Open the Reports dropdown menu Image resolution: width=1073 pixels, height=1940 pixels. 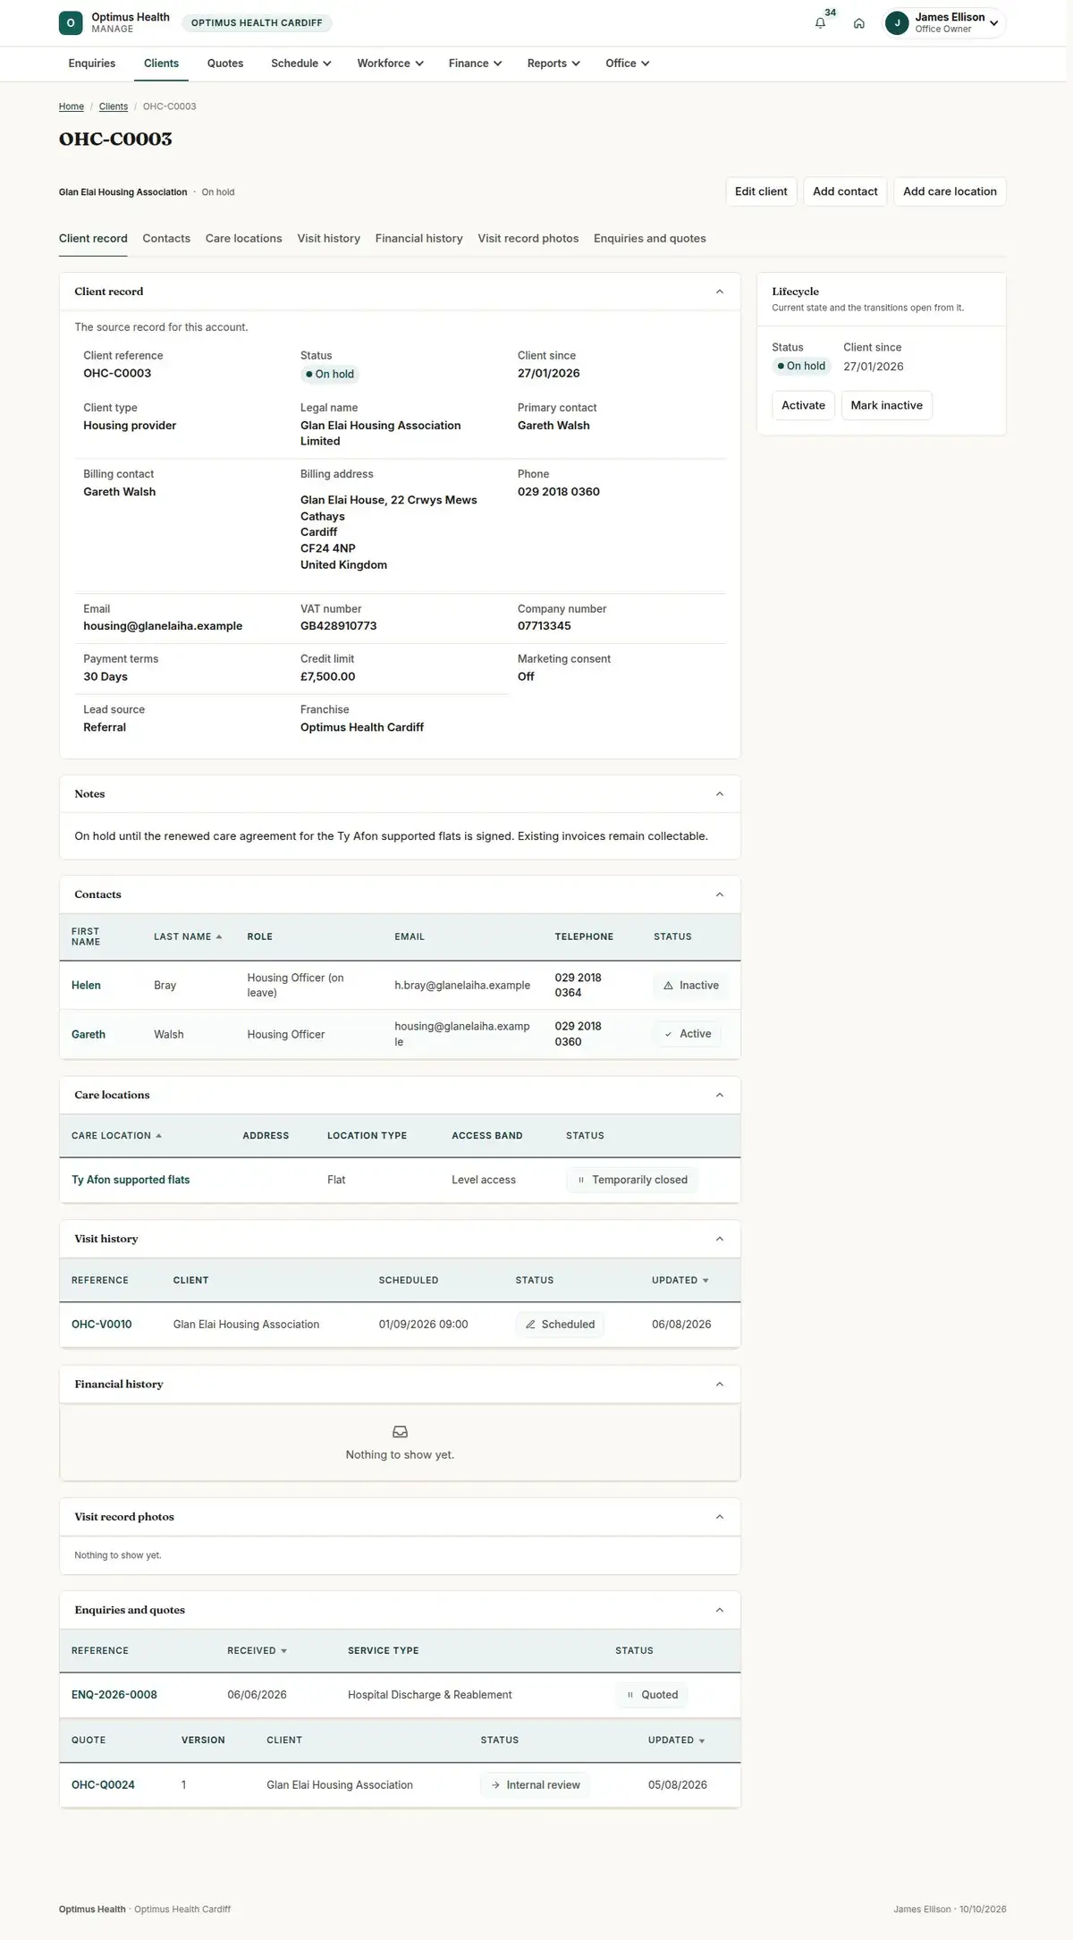pos(553,64)
